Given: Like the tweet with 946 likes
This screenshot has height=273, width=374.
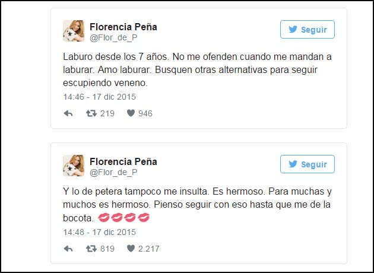Looking at the screenshot, I should click(x=131, y=113).
